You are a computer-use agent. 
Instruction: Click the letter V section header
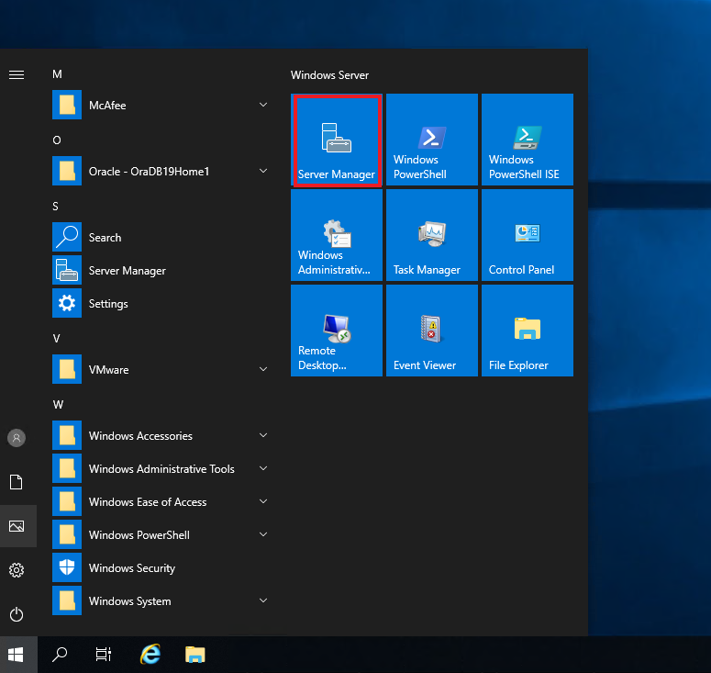pos(56,339)
